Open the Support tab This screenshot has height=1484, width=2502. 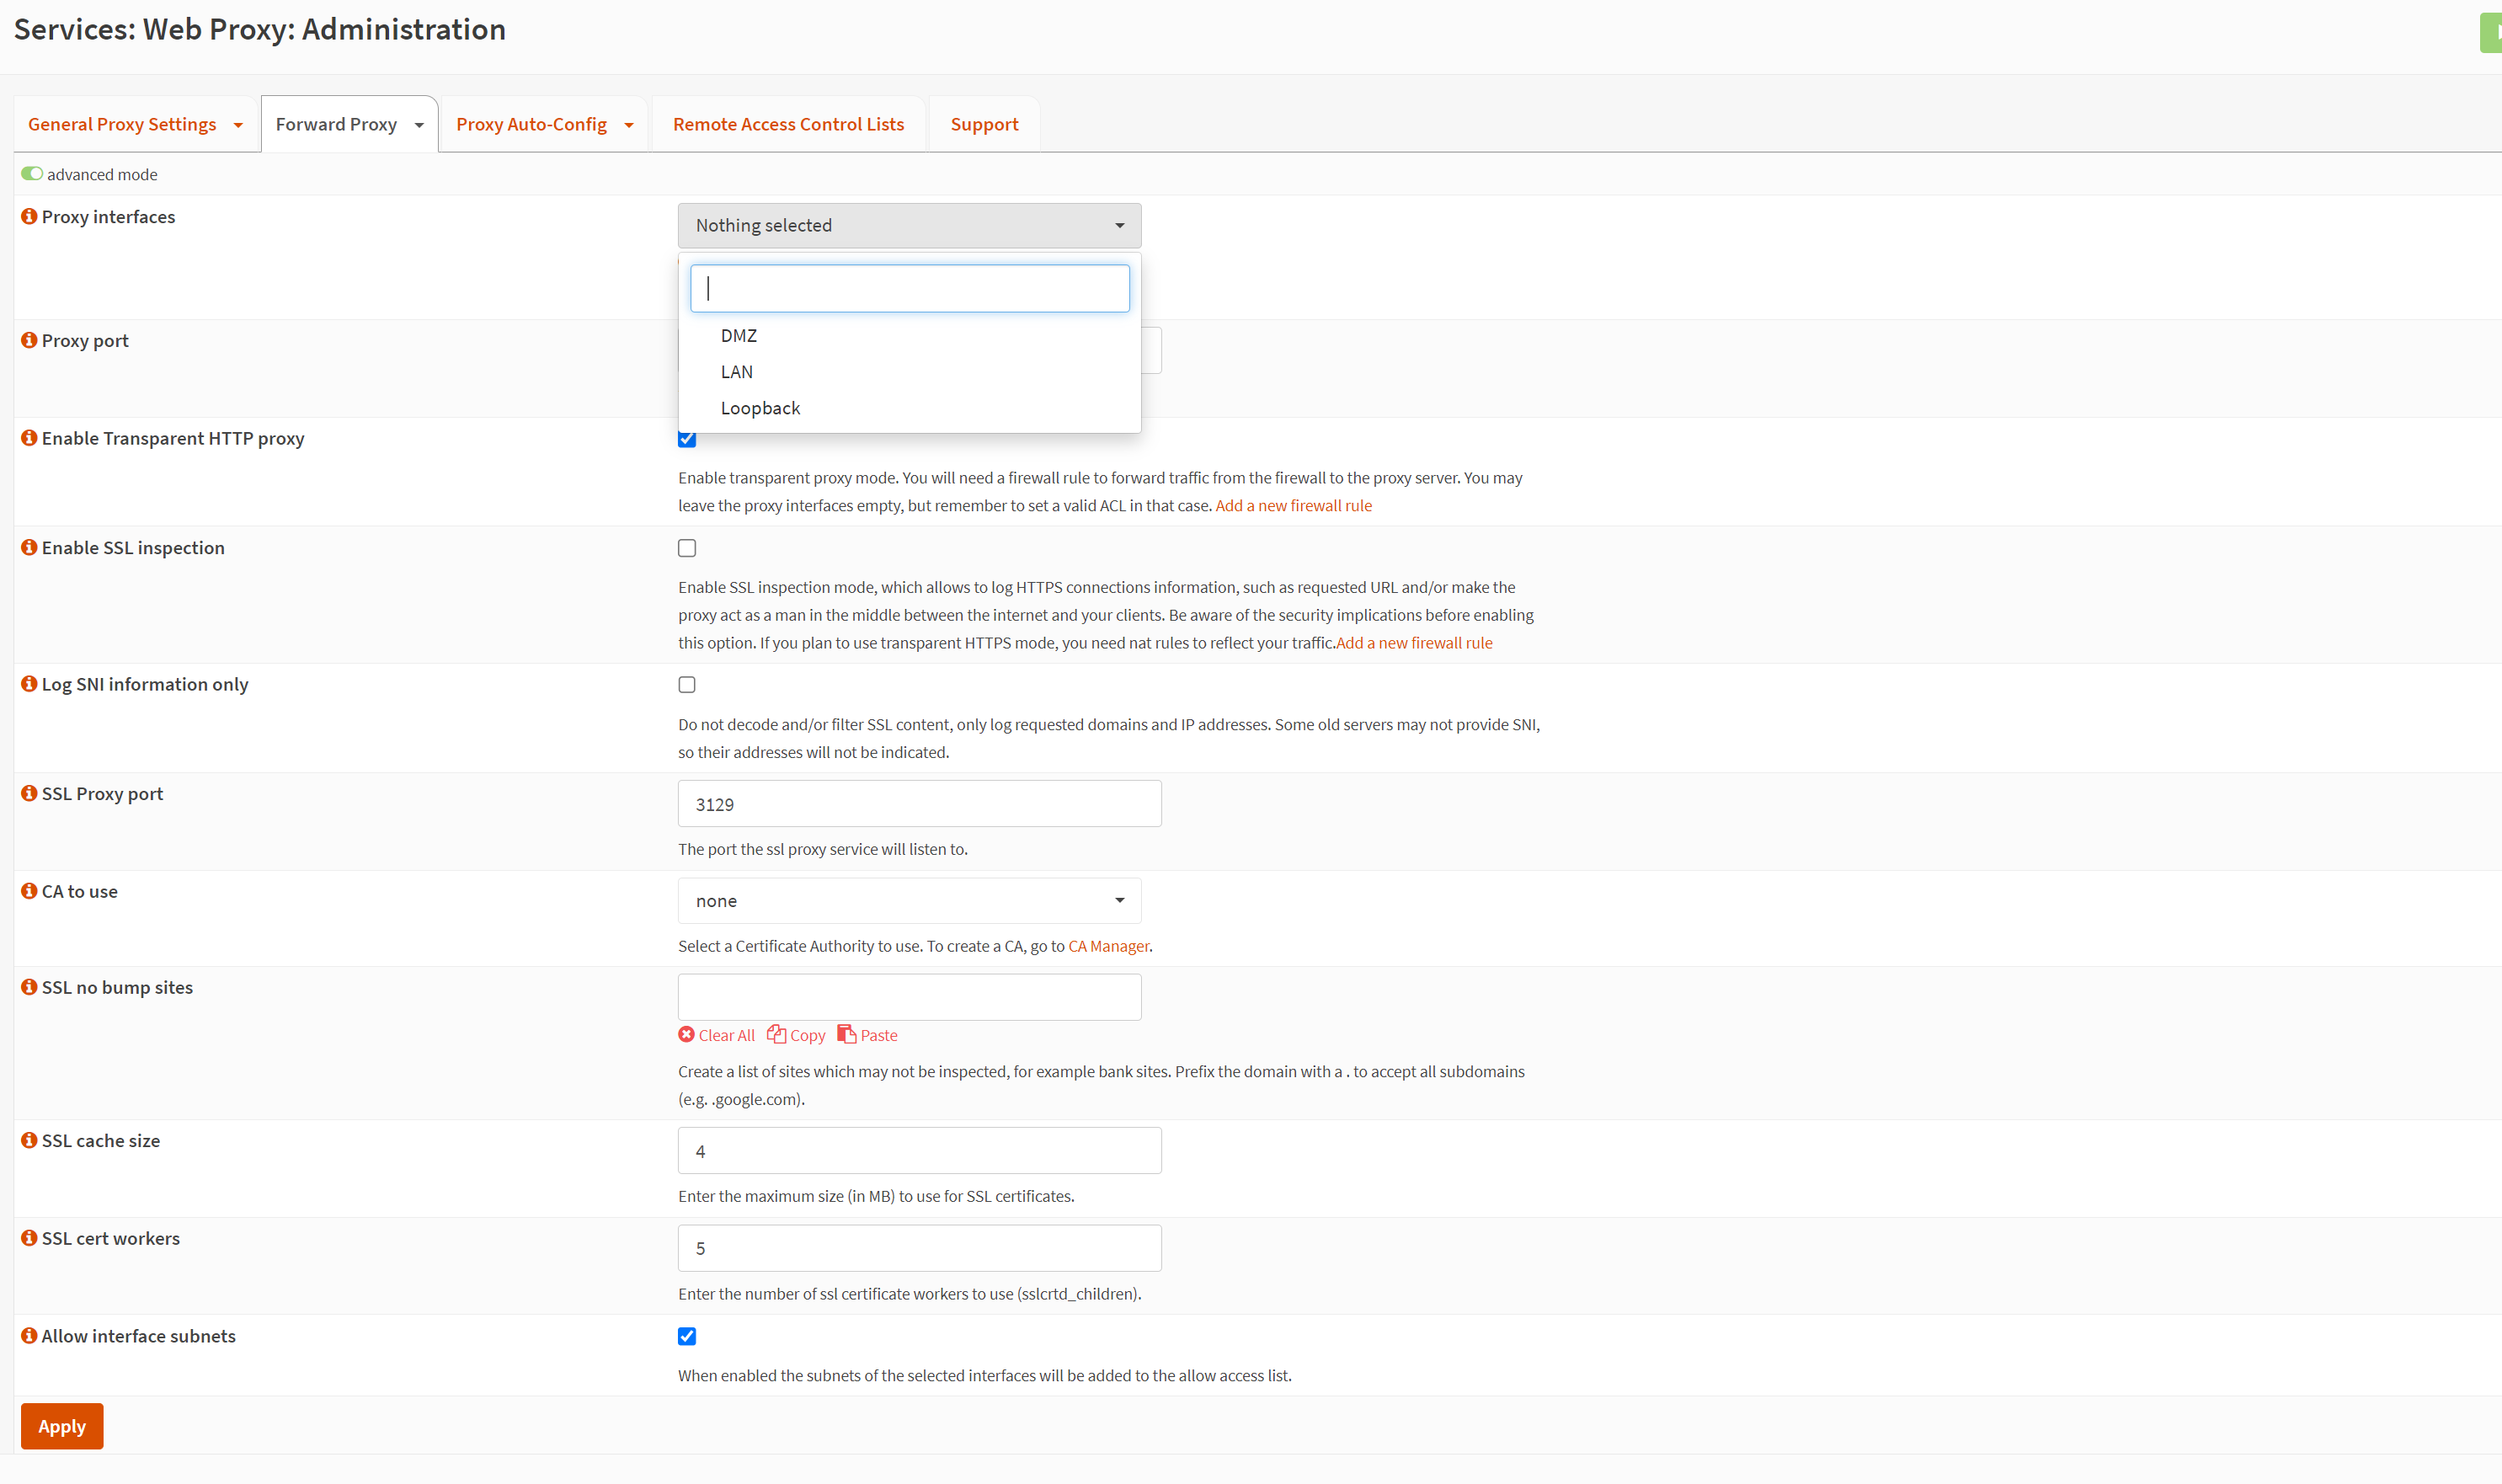pos(984,124)
